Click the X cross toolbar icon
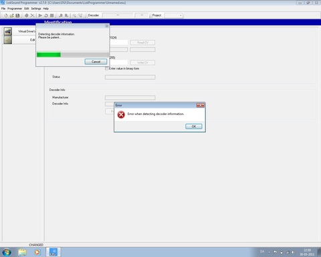321x257 pixels. click(32, 15)
